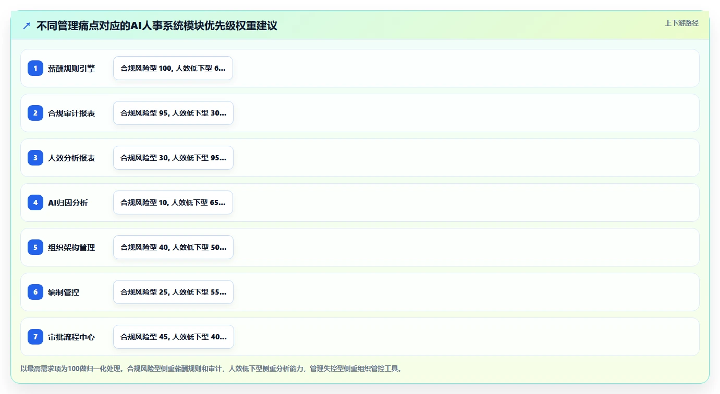
Task: Click the chart title 不同管理痛点对应的AI人事系统模块优先级权重建议
Action: point(157,26)
